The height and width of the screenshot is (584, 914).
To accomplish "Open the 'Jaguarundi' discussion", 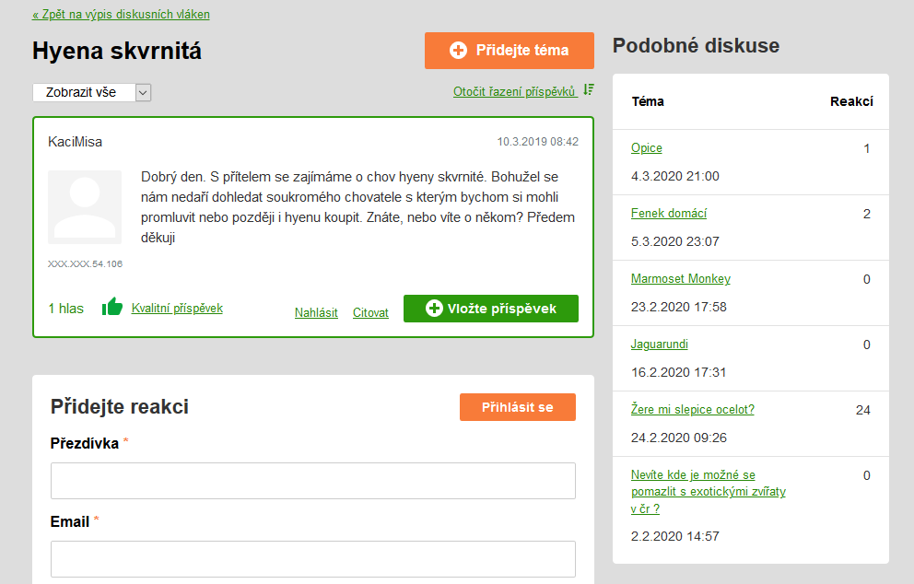I will [660, 345].
